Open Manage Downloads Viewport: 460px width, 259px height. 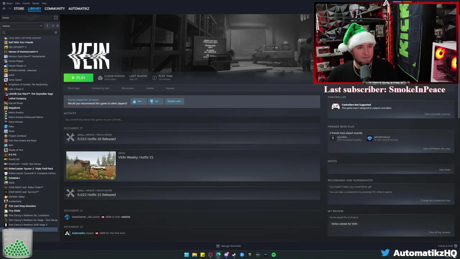[x=229, y=246]
